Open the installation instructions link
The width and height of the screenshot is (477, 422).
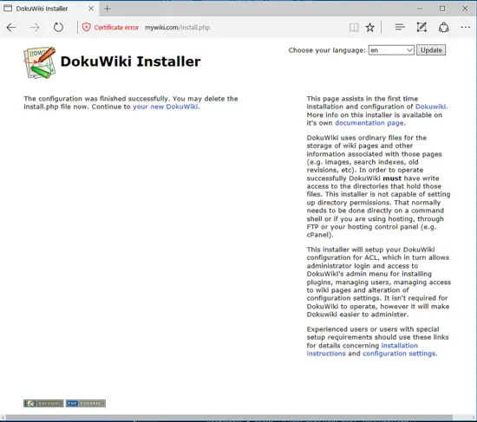coord(362,349)
